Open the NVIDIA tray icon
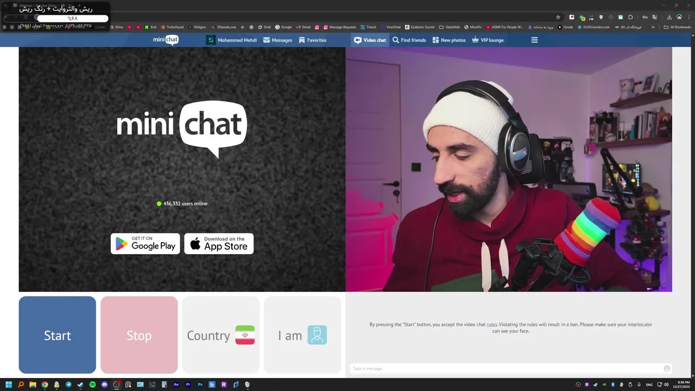 click(604, 384)
